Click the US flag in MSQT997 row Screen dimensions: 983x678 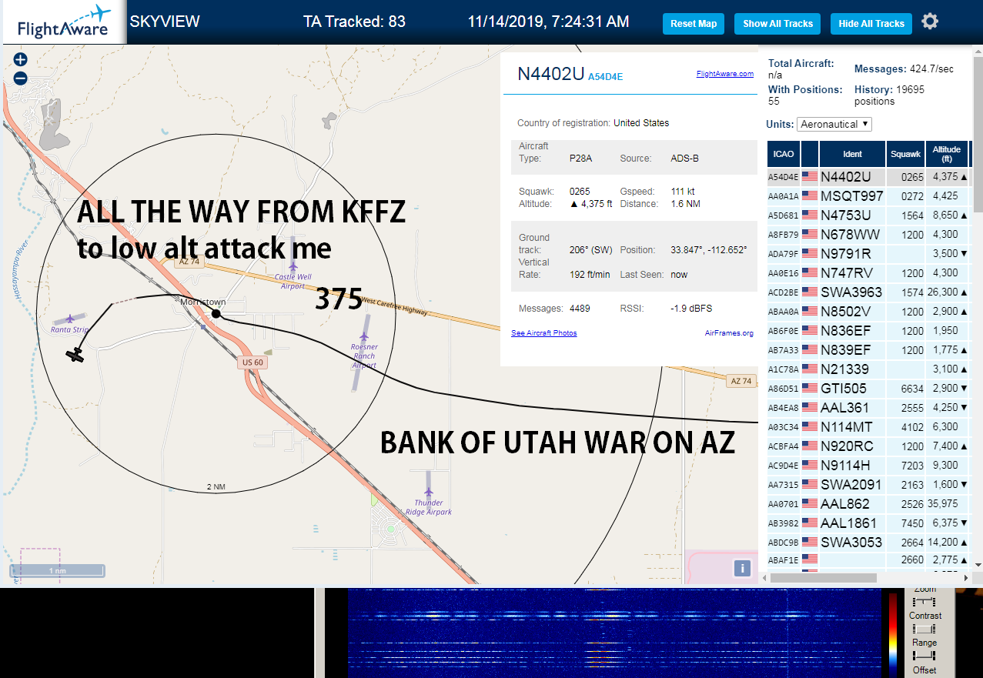809,196
